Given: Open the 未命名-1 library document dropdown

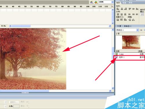Looking at the screenshot, I should click(x=137, y=30).
